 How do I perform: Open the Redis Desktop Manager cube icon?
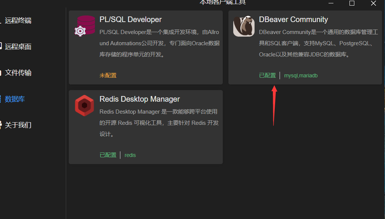84,105
